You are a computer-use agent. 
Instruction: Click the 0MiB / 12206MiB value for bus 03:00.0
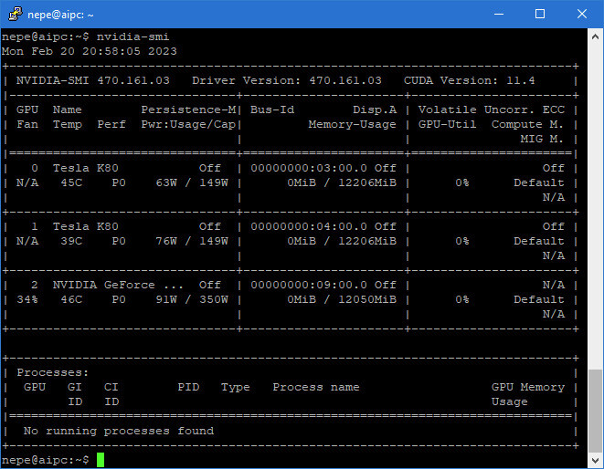(x=342, y=182)
